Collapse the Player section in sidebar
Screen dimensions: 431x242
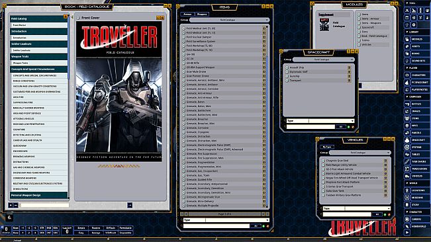pyautogui.click(x=416, y=67)
